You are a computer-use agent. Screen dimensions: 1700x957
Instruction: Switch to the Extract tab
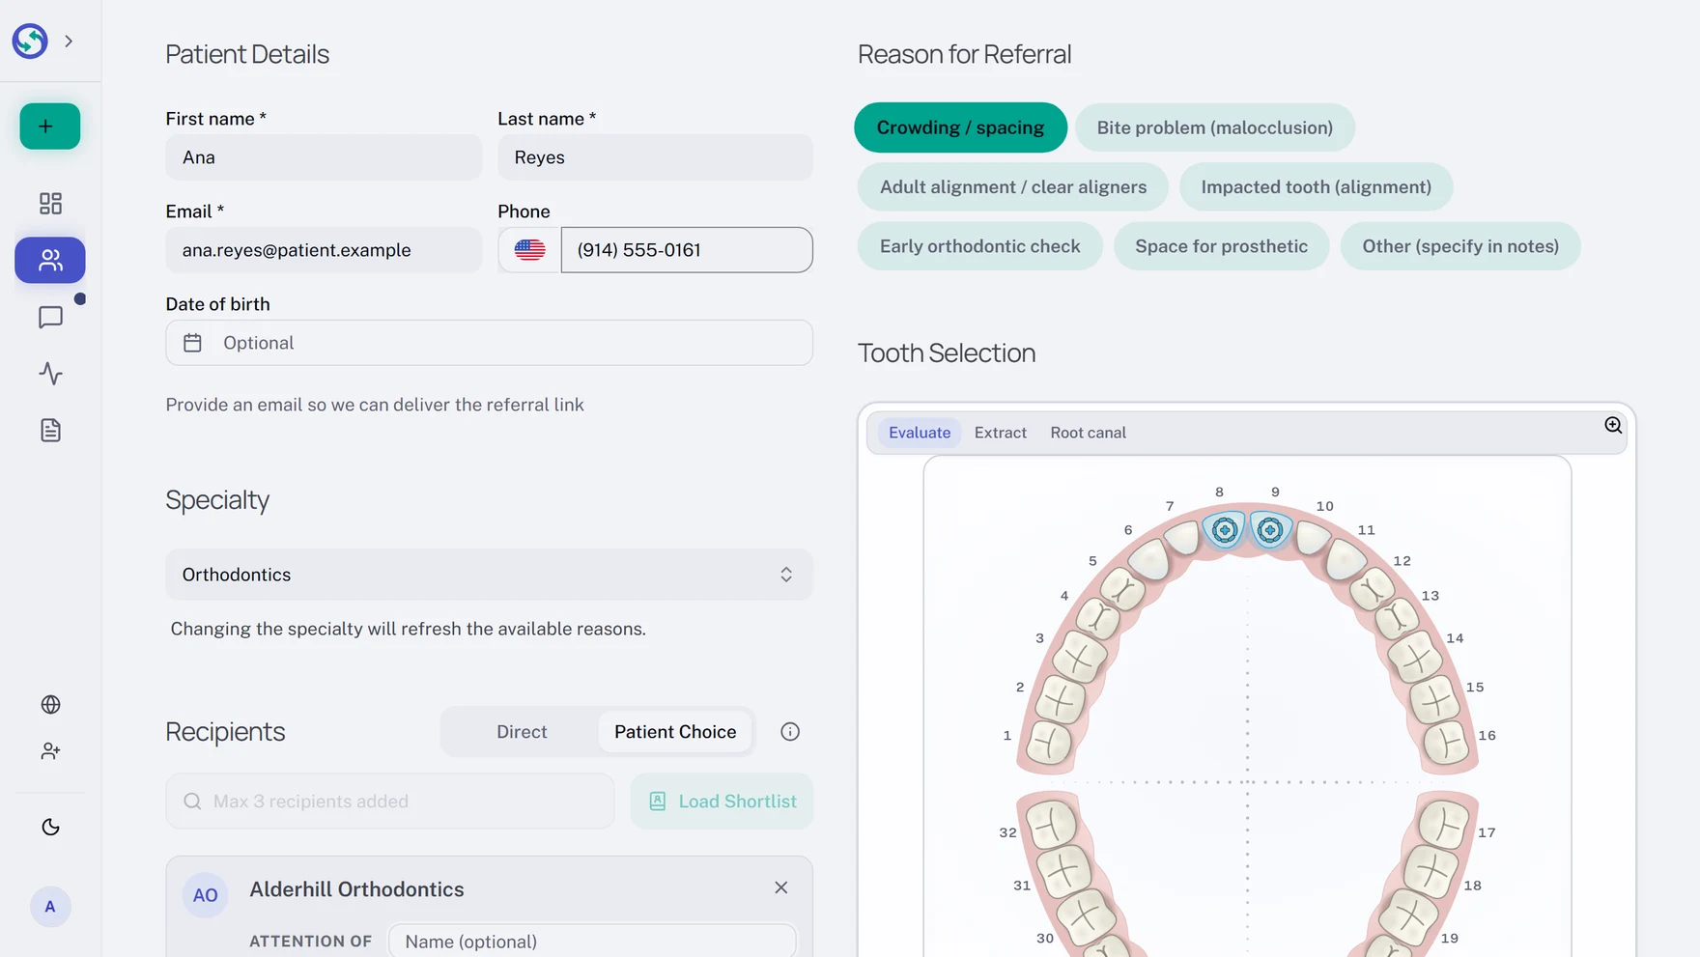point(1000,433)
